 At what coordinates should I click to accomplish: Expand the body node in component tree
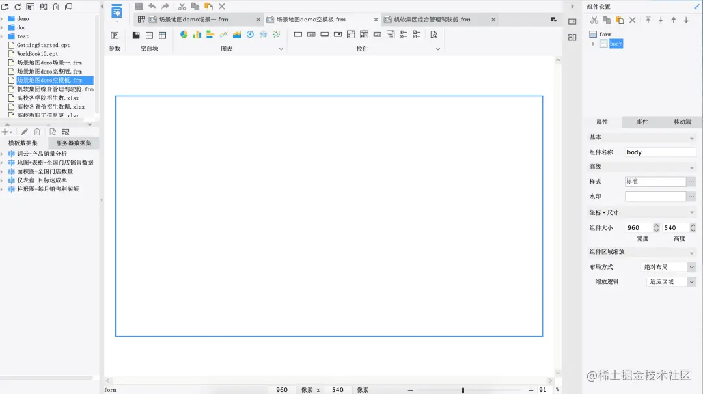(x=594, y=44)
